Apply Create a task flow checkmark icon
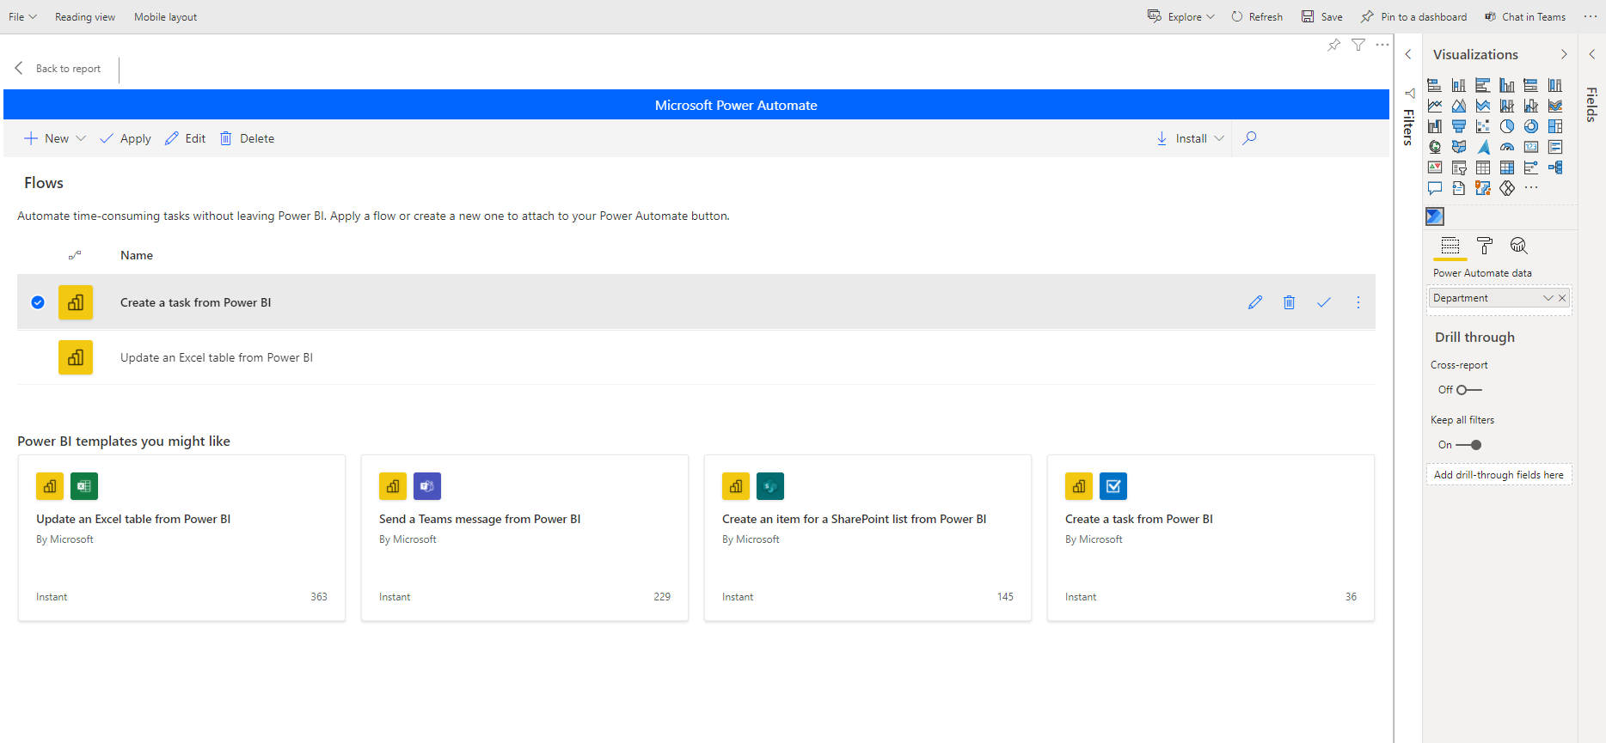The image size is (1606, 743). (1324, 302)
